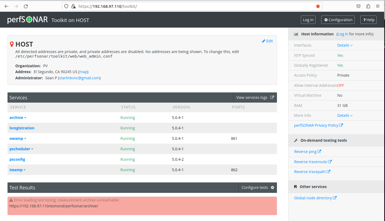This screenshot has width=385, height=221.
Task: Click the starlinkvnc@gmail.com email link
Action: click(x=79, y=78)
